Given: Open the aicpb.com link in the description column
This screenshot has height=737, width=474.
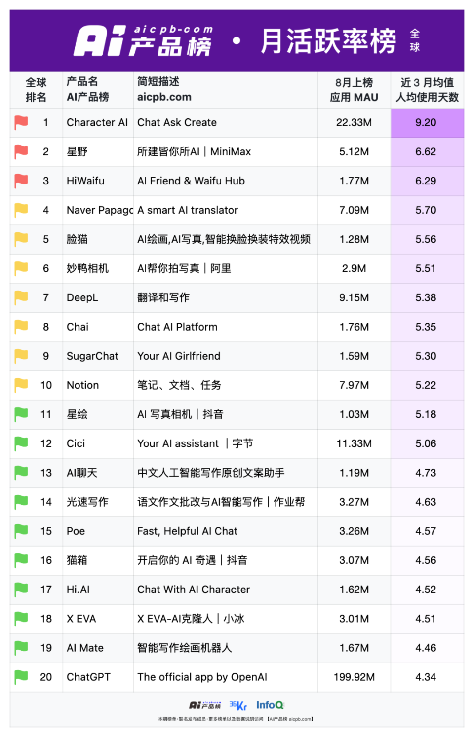Looking at the screenshot, I should tap(164, 97).
